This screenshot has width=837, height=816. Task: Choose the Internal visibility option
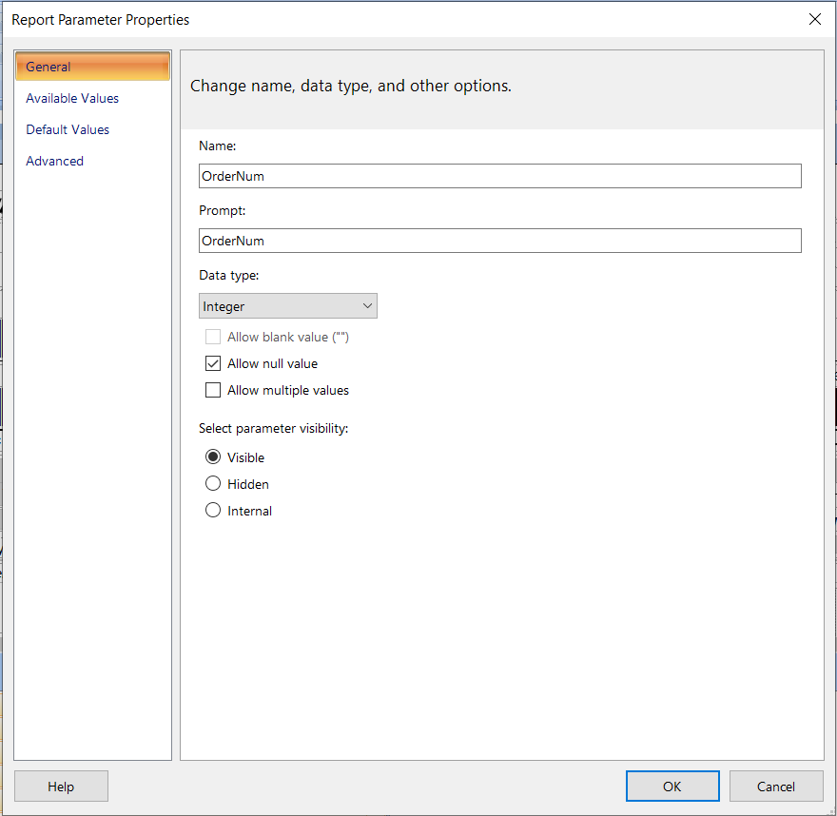[213, 511]
